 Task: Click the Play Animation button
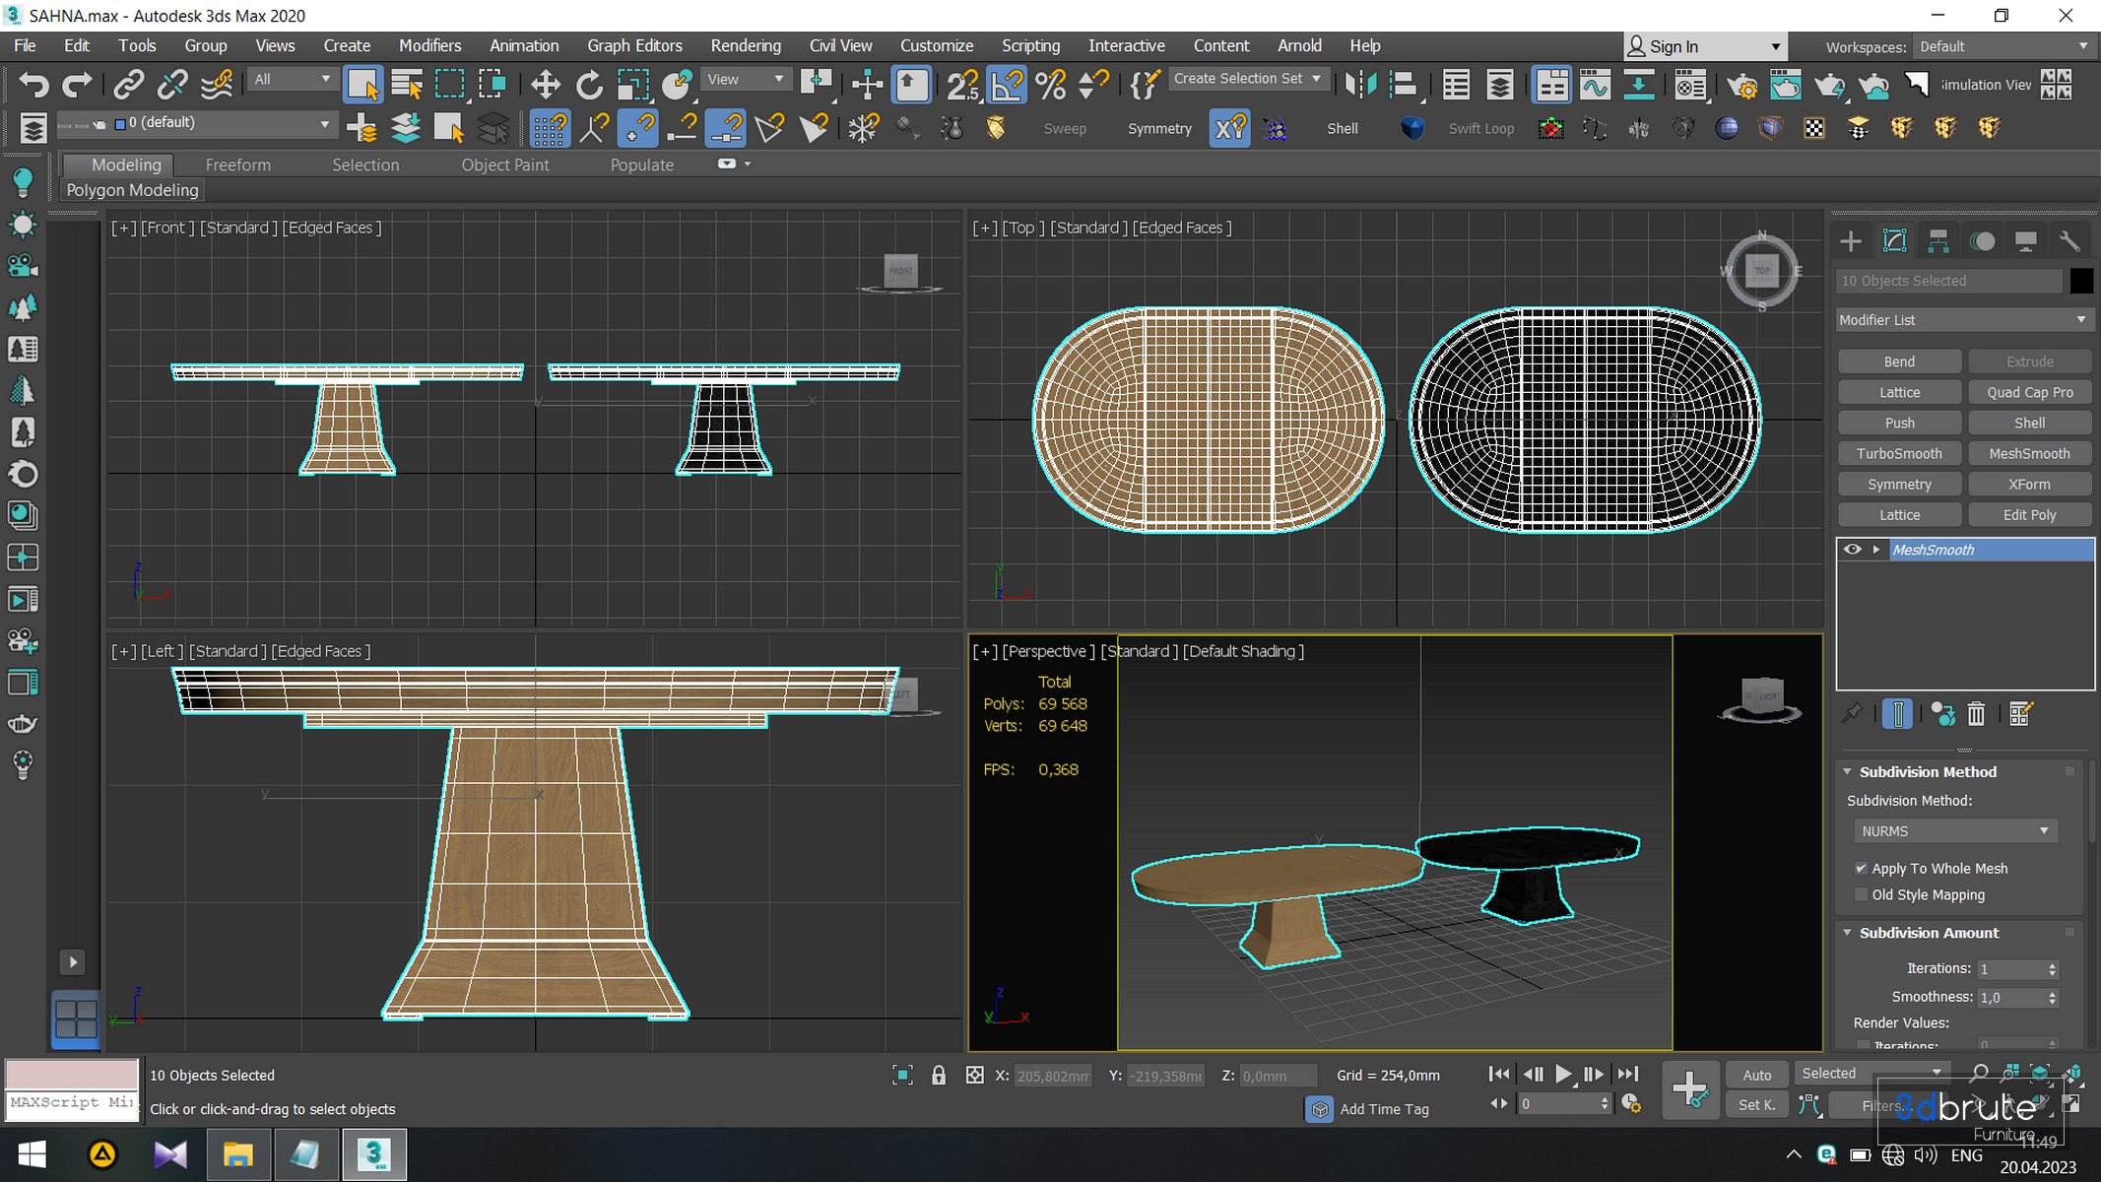click(x=1563, y=1074)
